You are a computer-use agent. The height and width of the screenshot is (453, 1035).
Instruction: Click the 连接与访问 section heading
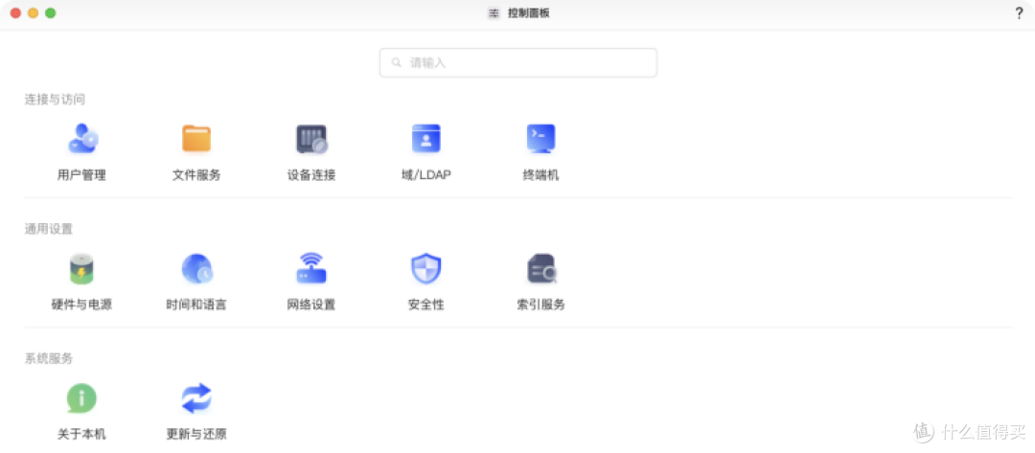pos(55,100)
